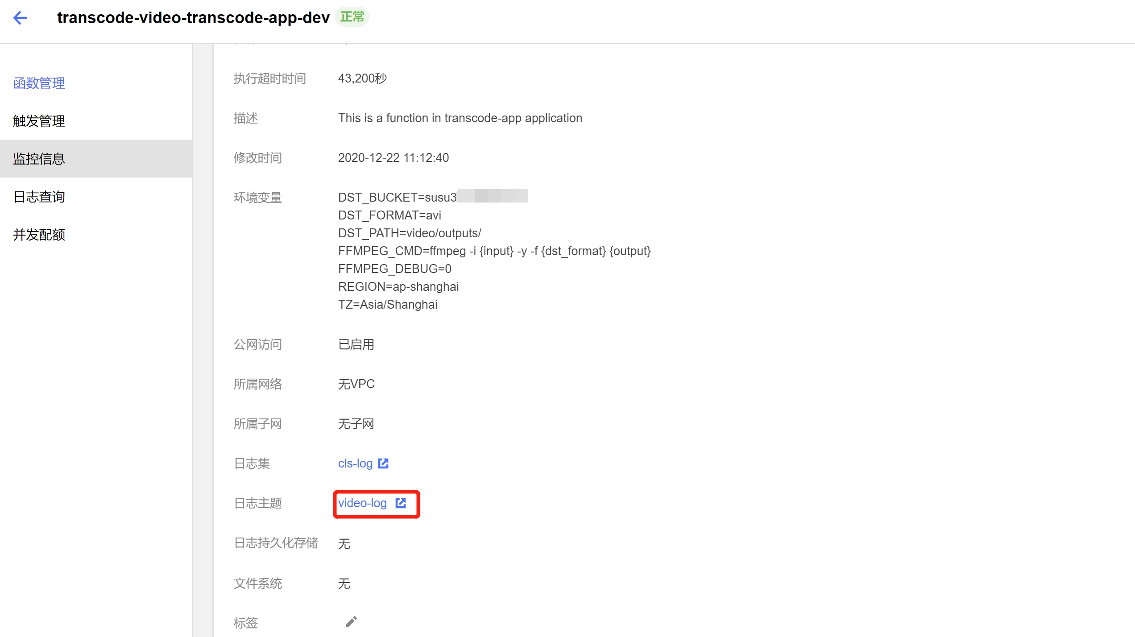1135x637 pixels.
Task: Open 函数管理 in the sidebar
Action: (x=39, y=83)
